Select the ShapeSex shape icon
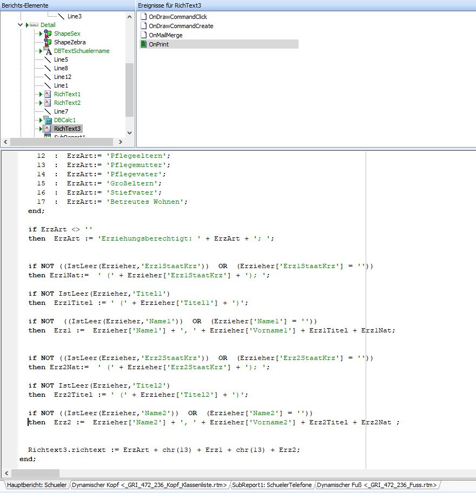Viewport: 476px width, 493px height. pos(48,34)
